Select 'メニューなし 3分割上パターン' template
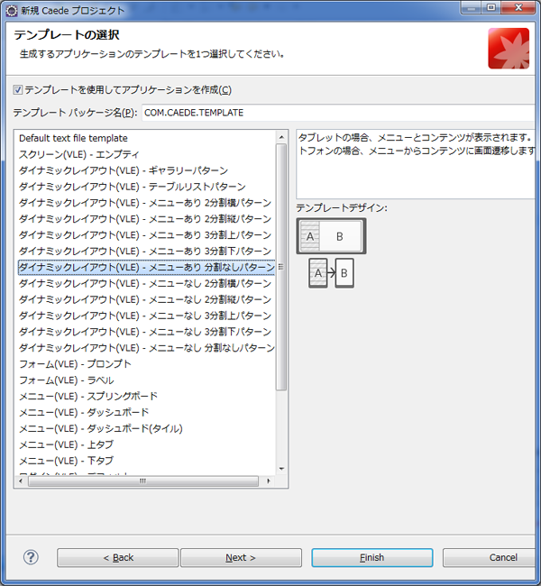Image resolution: width=541 pixels, height=586 pixels. coord(147,316)
